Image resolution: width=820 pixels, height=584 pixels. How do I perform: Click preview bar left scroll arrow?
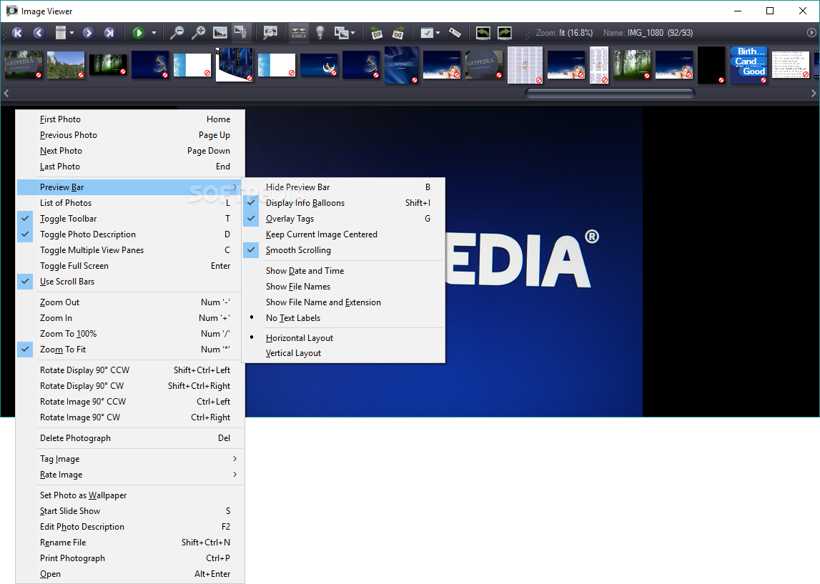[6, 93]
